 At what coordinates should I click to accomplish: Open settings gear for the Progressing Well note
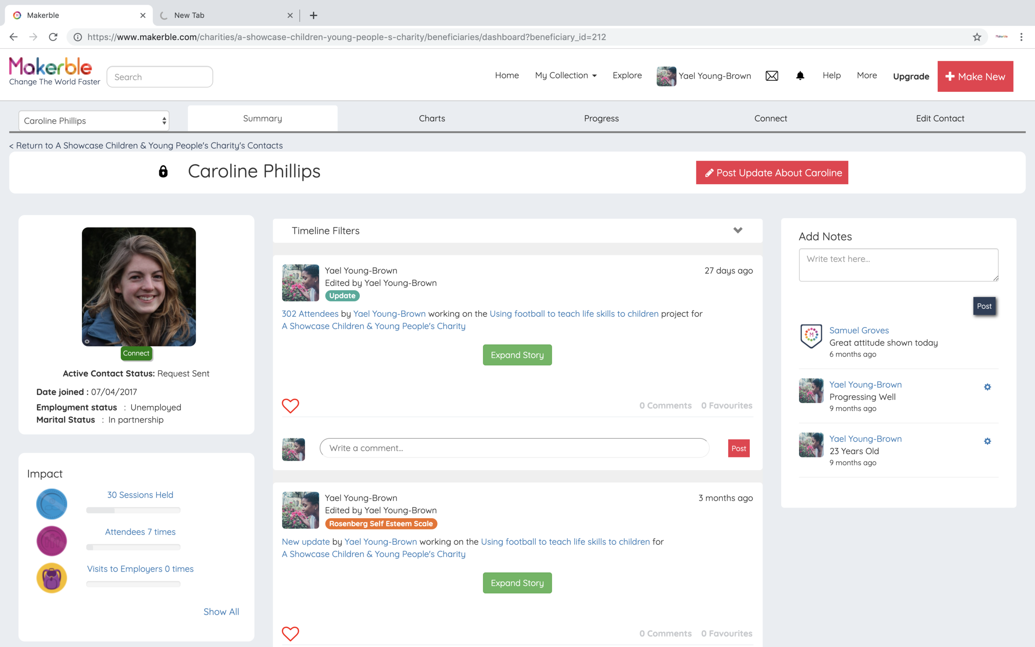pos(987,387)
